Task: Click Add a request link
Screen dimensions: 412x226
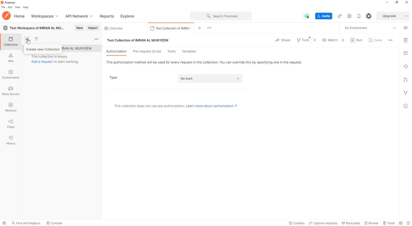Action: click(42, 61)
